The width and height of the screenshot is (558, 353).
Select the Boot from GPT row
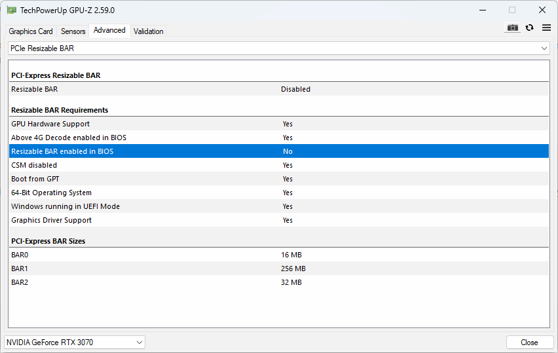pyautogui.click(x=279, y=179)
